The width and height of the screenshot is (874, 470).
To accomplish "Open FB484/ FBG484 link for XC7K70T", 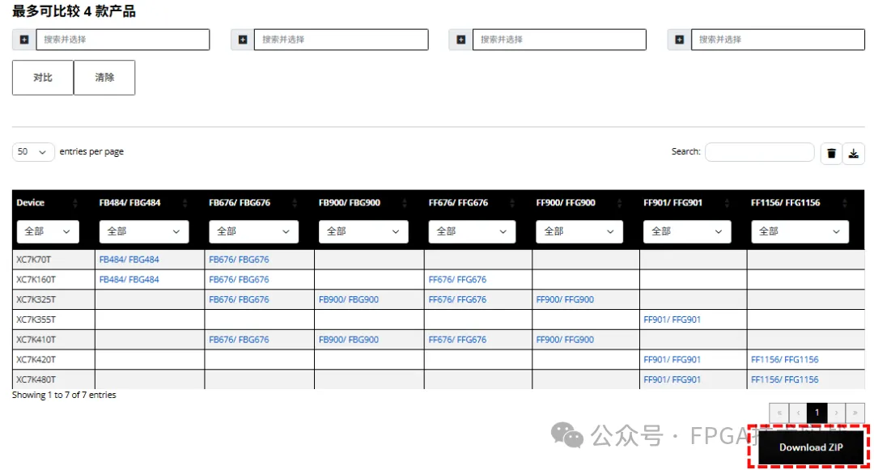I will coord(129,260).
